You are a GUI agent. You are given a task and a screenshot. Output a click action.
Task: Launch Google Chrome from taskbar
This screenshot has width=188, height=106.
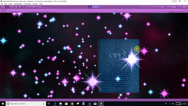(x=72, y=104)
